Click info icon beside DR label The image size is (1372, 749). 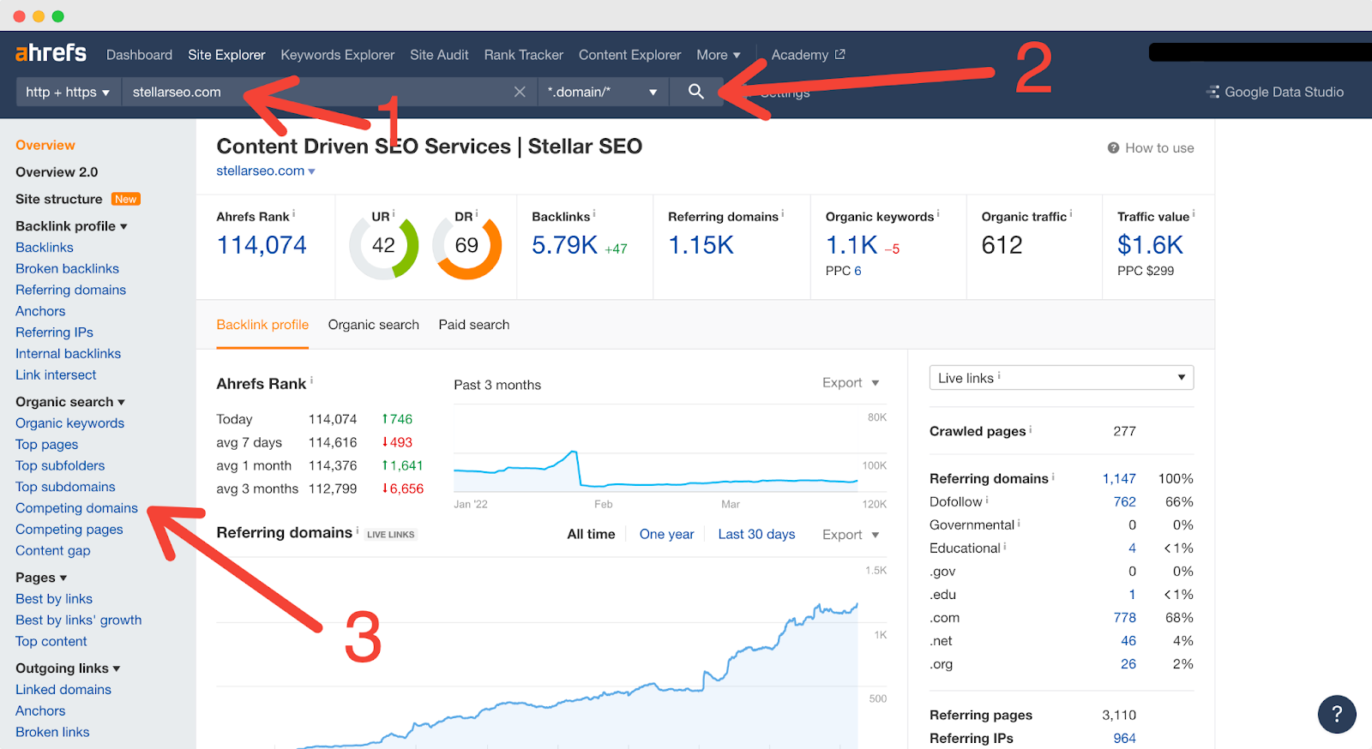pyautogui.click(x=477, y=214)
